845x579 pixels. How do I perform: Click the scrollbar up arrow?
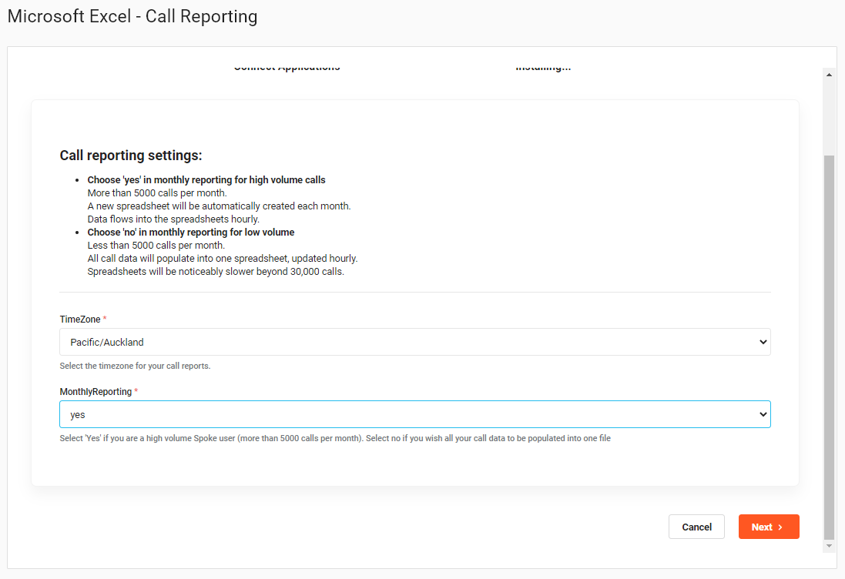coord(829,75)
